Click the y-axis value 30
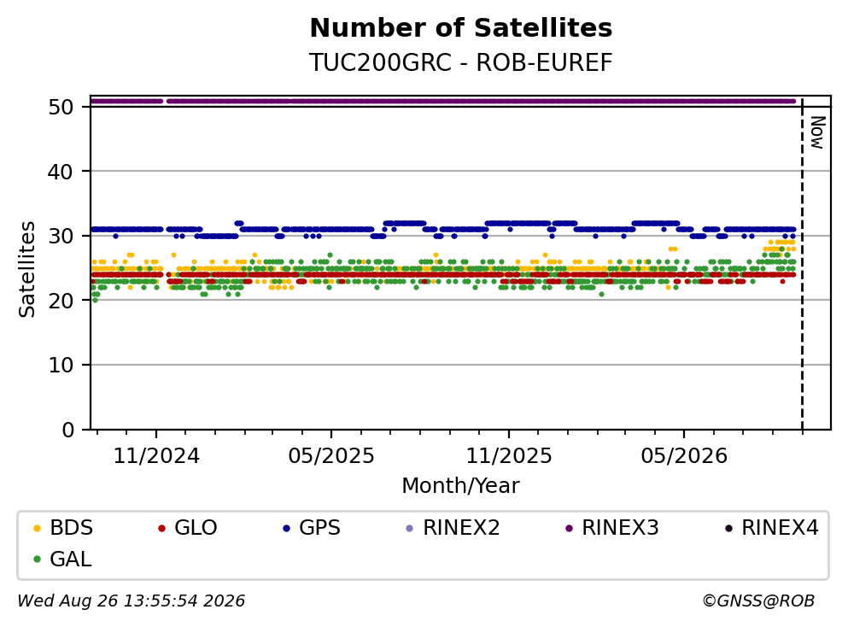Image resolution: width=848 pixels, height=627 pixels. 61,236
